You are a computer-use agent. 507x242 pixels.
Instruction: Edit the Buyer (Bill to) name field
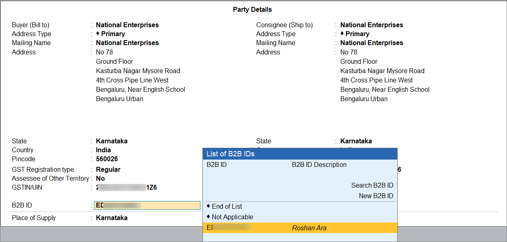pyautogui.click(x=127, y=25)
